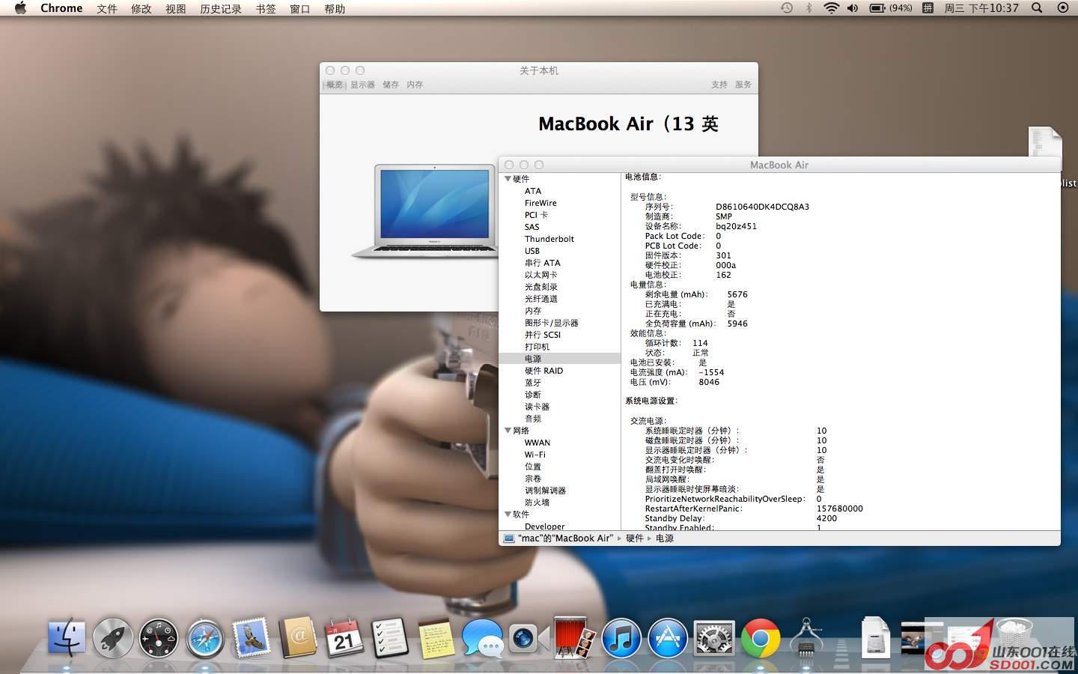The height and width of the screenshot is (674, 1078).
Task: Click the device name value bq20z451
Action: [736, 226]
